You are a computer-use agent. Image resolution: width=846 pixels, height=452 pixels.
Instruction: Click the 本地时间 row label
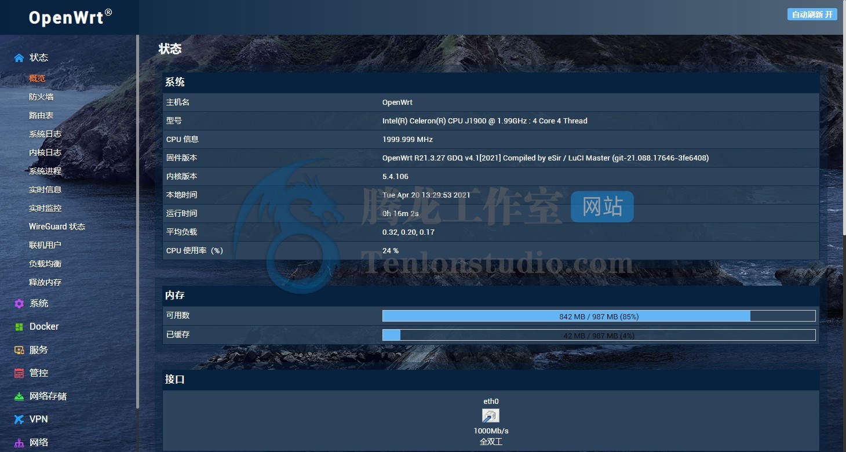click(x=182, y=195)
